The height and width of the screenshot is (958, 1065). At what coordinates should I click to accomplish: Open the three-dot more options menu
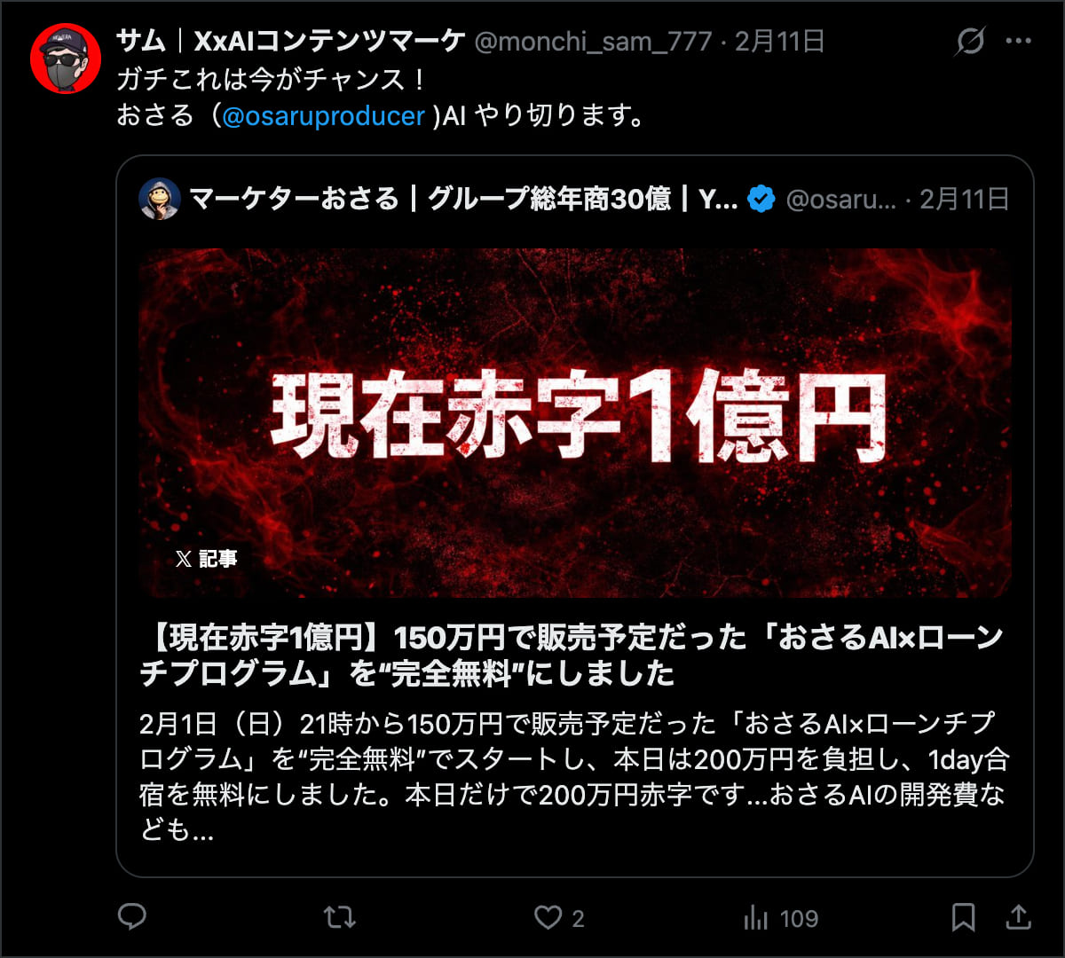(x=1018, y=41)
